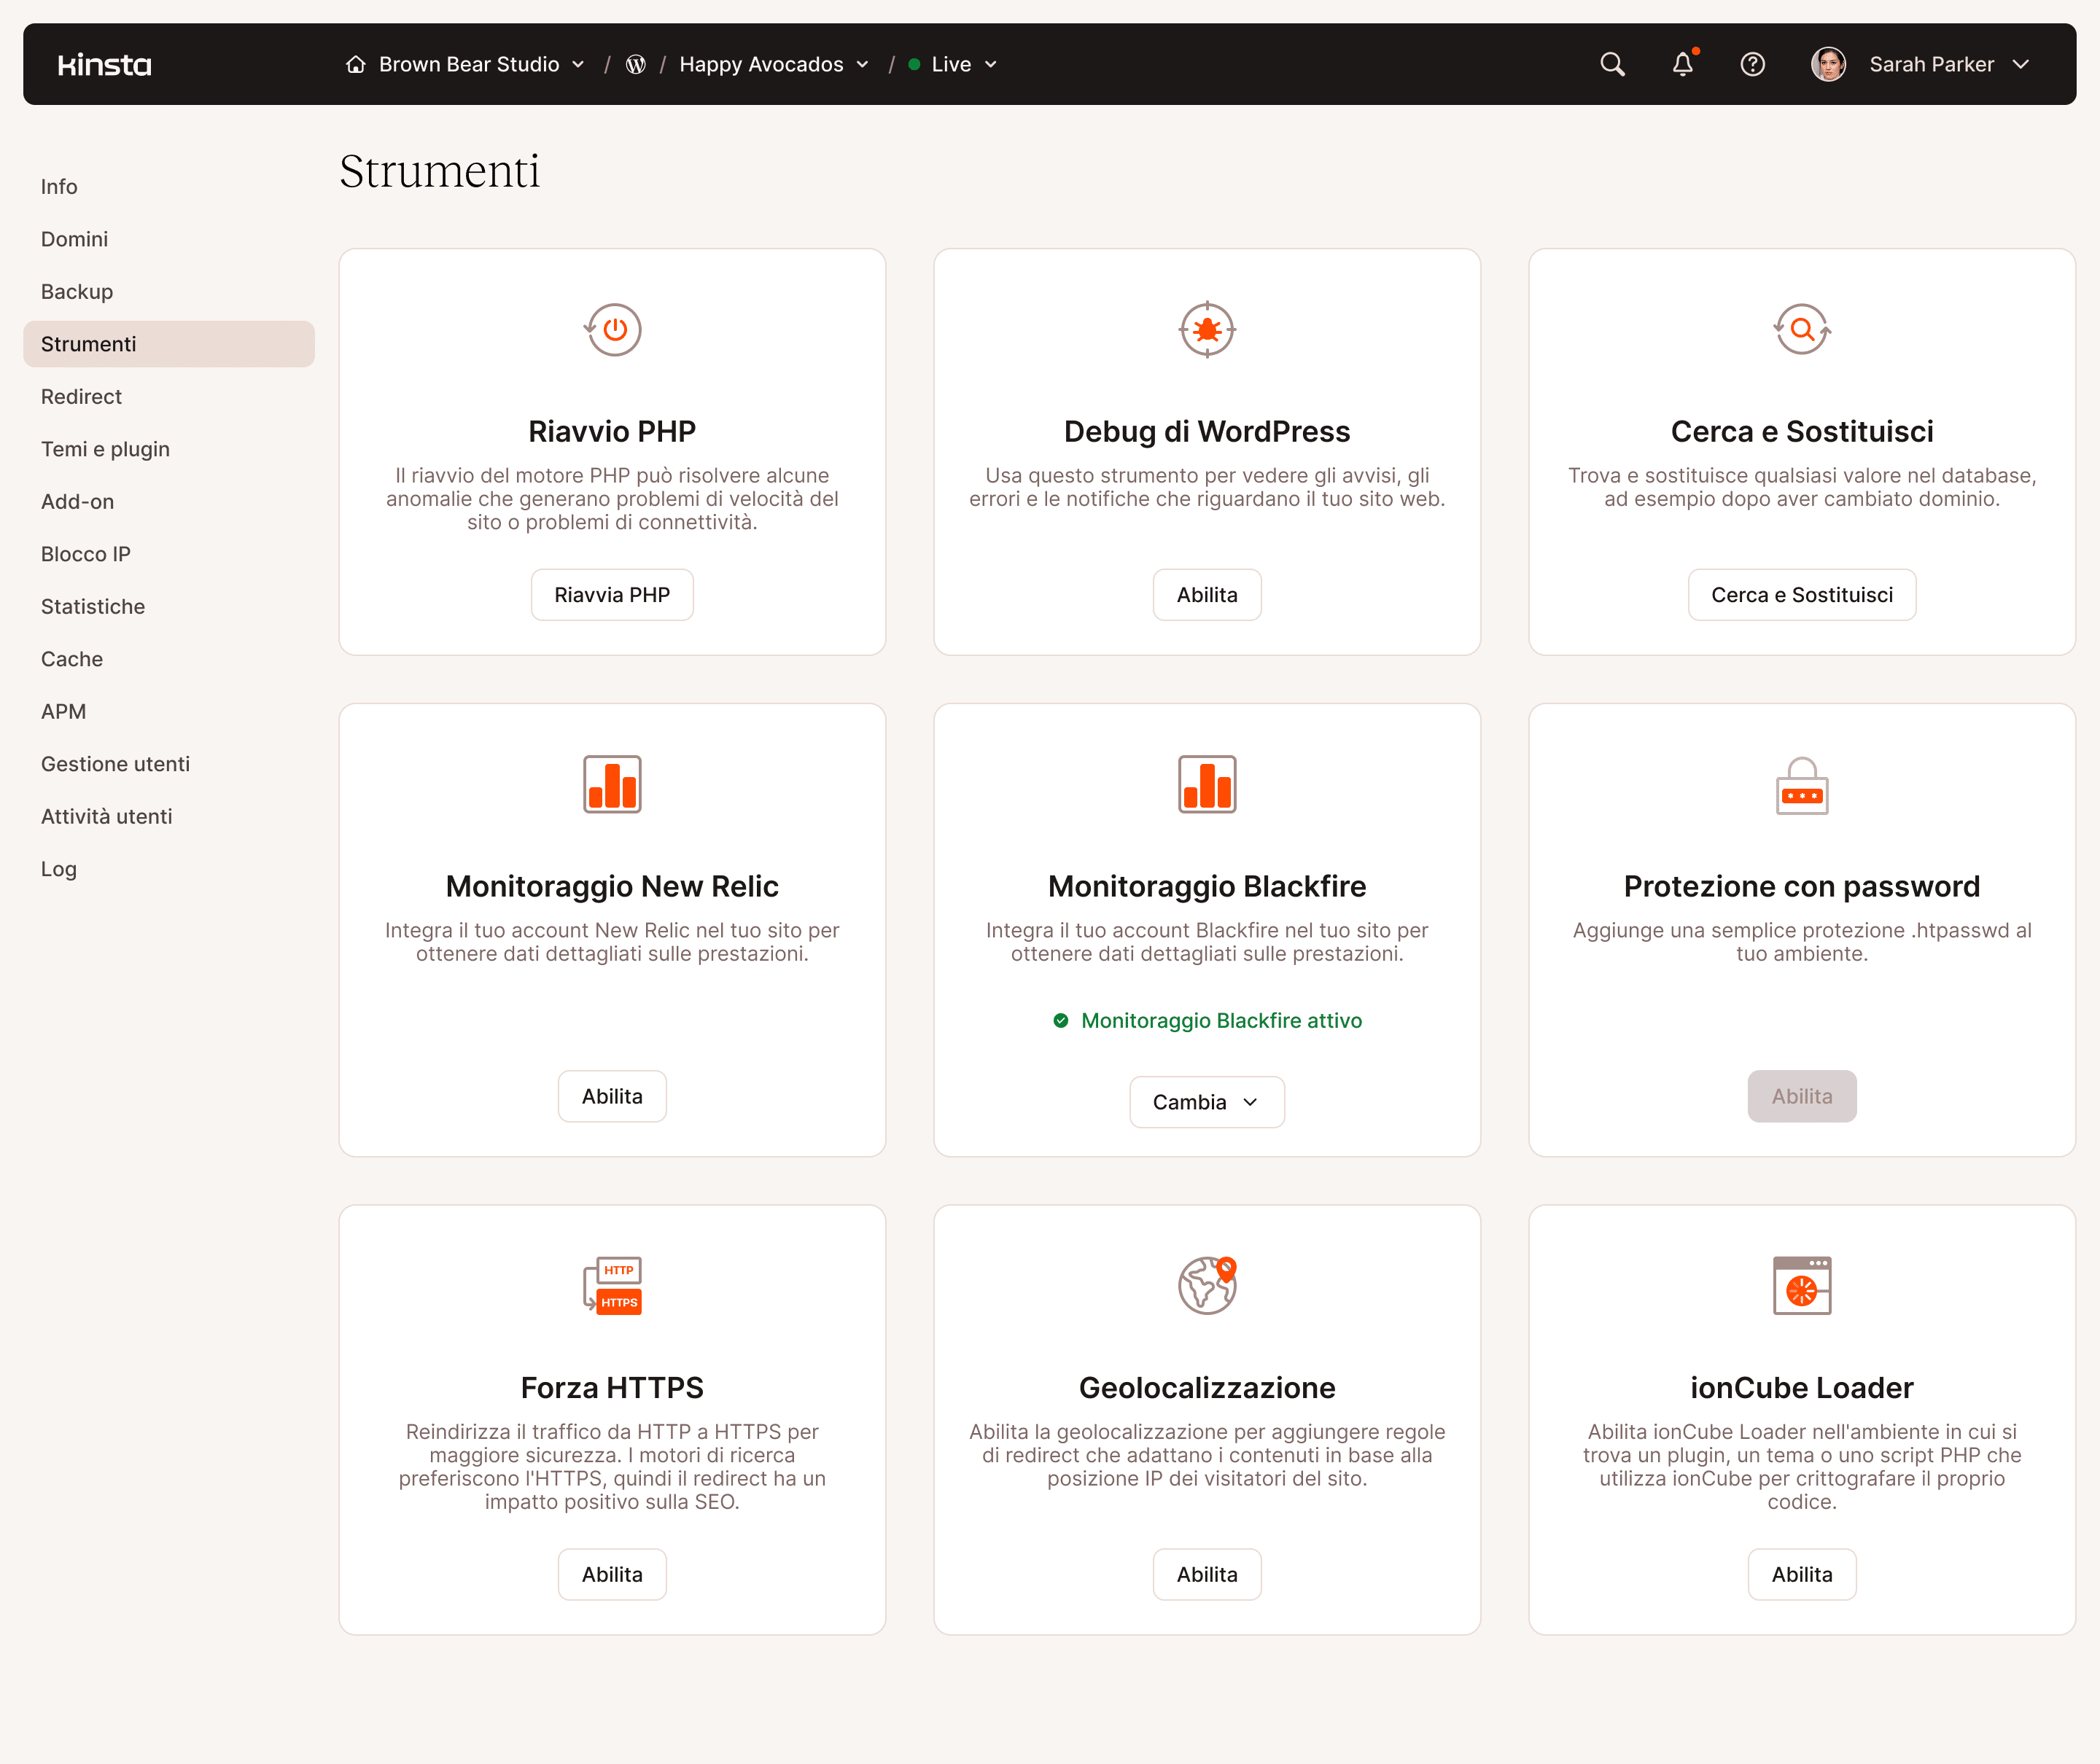Open the Temi e plugin section
This screenshot has width=2100, height=1764.
click(x=105, y=448)
